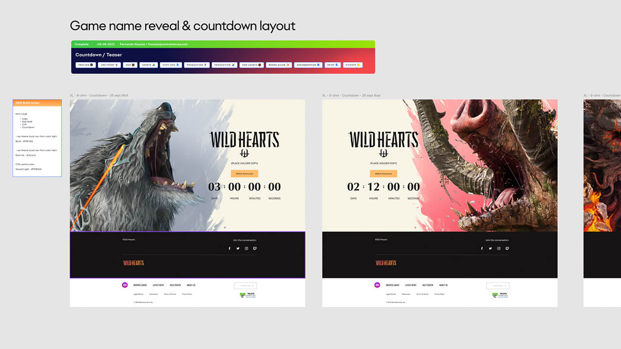621x349 pixels.
Task: Click the green 'Complete' status label
Action: point(82,44)
